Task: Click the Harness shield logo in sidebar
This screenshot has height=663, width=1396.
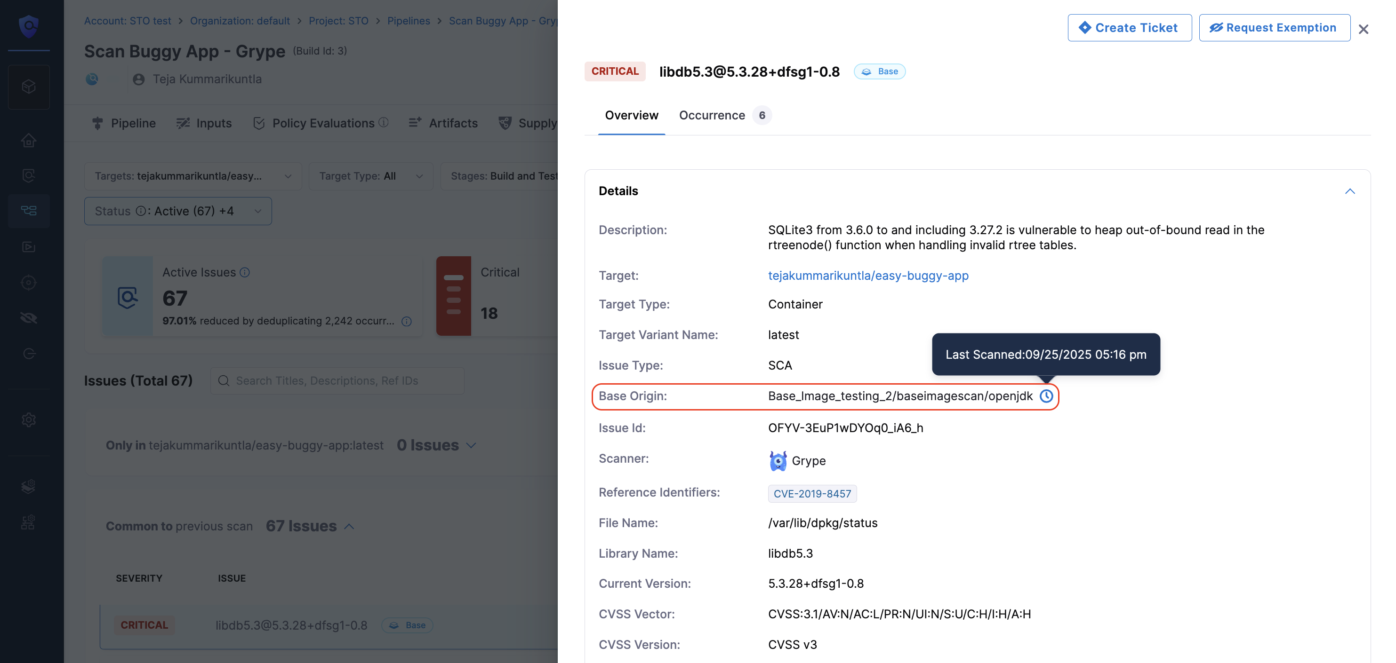Action: [29, 25]
